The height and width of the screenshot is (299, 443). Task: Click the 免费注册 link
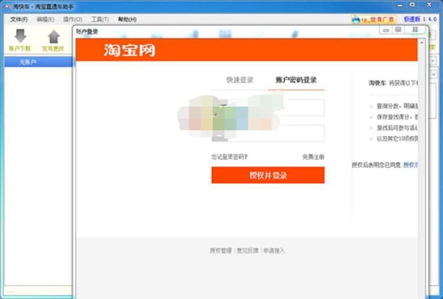click(x=313, y=156)
